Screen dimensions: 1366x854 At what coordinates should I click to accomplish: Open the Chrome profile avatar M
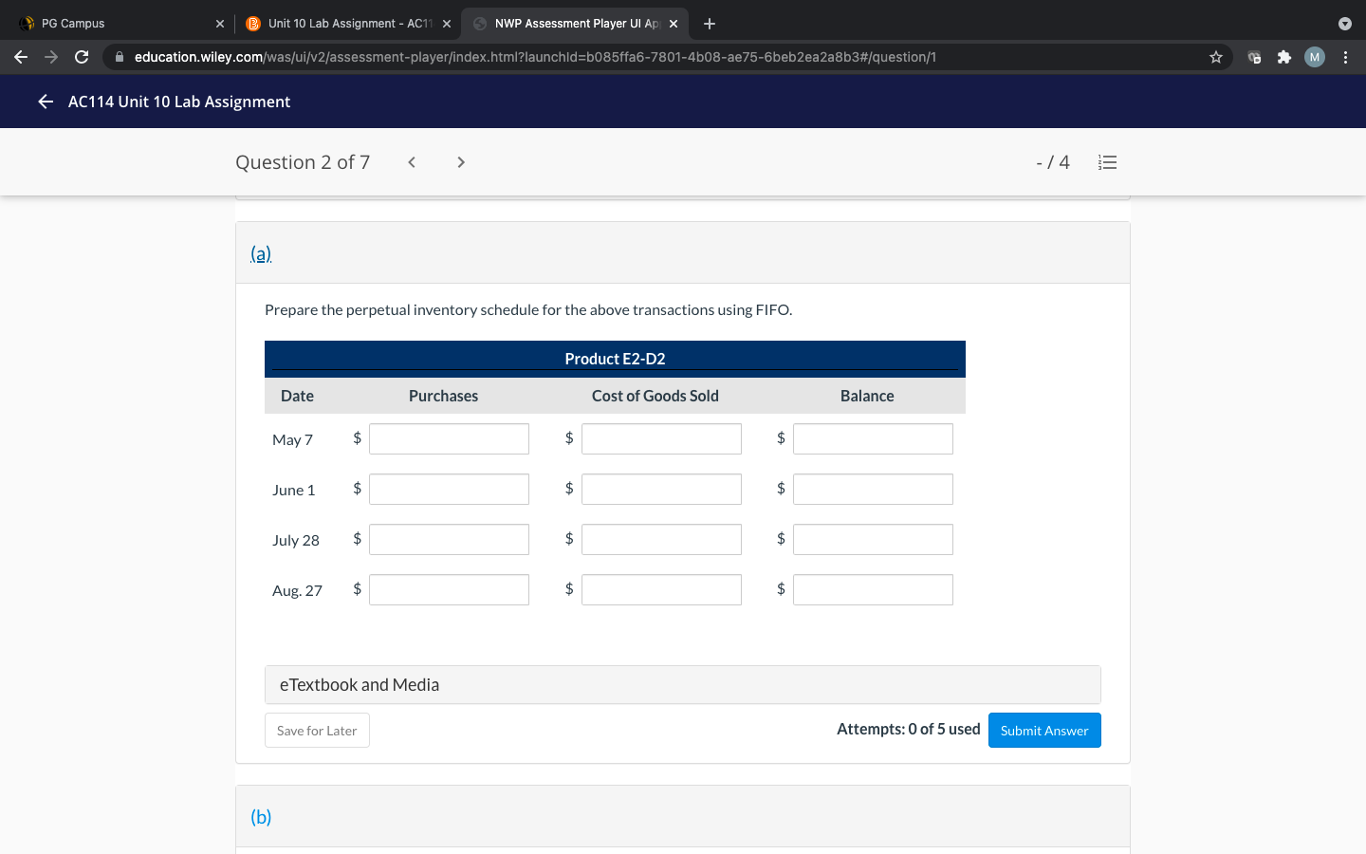point(1315,57)
